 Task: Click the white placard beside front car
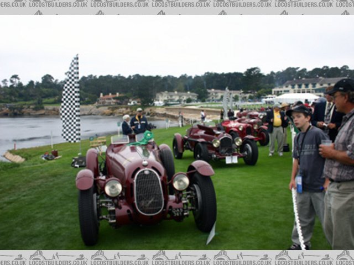(211, 234)
